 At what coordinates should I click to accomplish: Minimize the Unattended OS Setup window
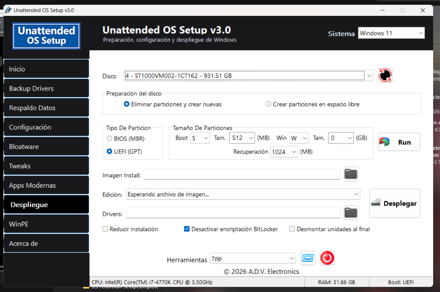click(382, 10)
